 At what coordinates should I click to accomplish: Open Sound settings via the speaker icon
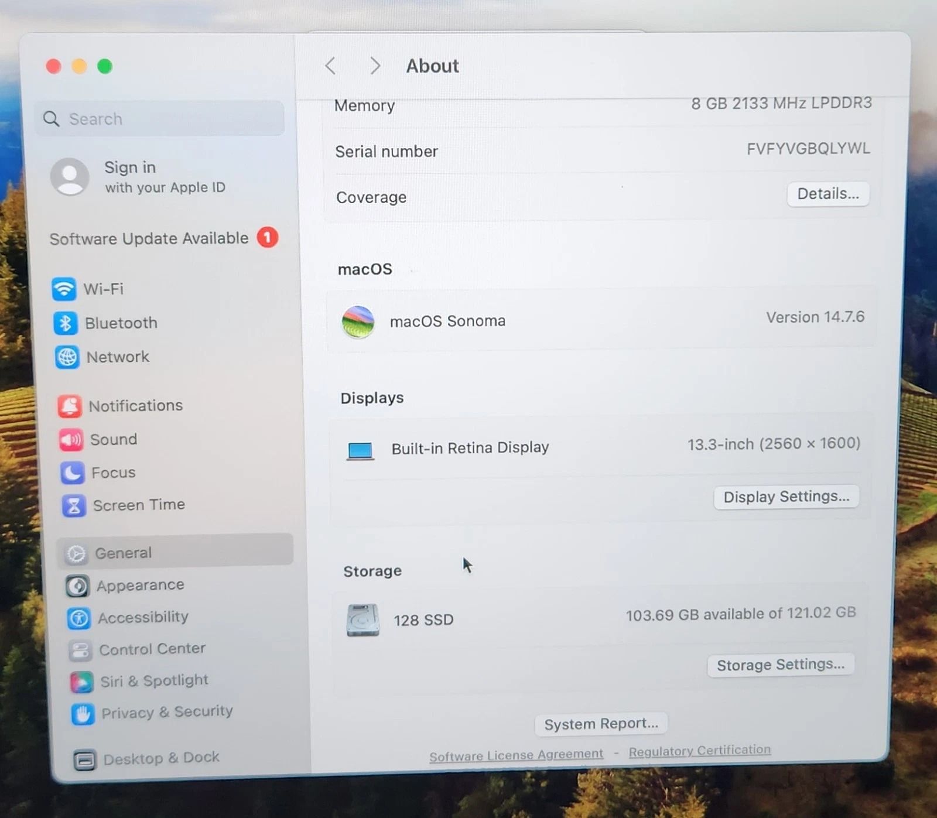(x=71, y=439)
